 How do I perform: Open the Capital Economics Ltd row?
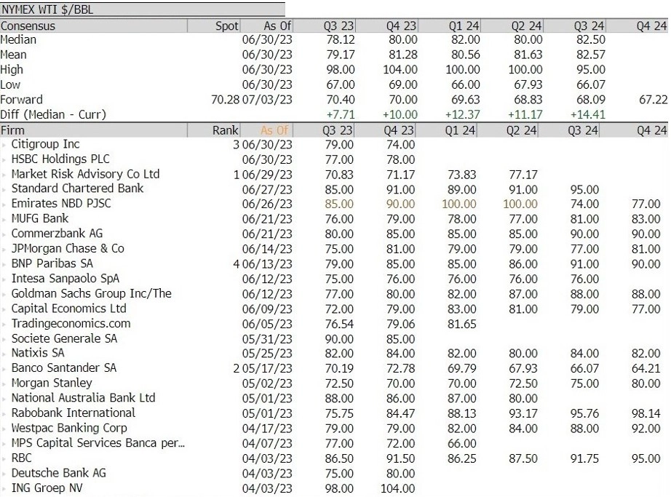pyautogui.click(x=334, y=309)
